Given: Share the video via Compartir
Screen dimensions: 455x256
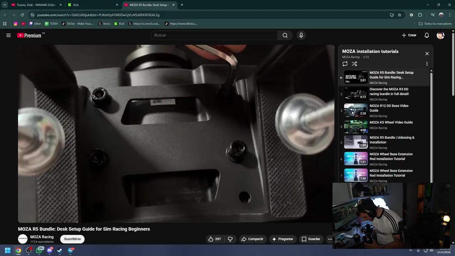Looking at the screenshot, I should (x=252, y=239).
